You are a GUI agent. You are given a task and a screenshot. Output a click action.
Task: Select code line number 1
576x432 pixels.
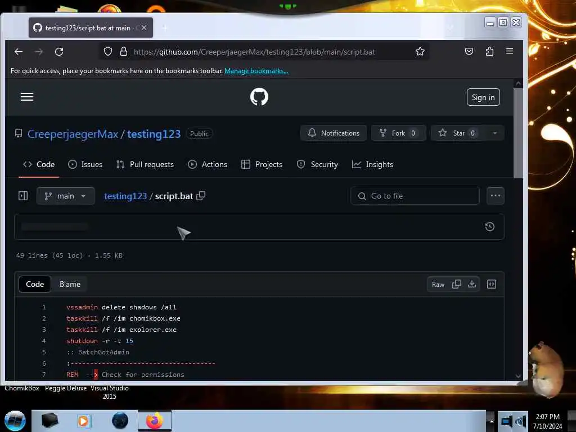pyautogui.click(x=44, y=307)
